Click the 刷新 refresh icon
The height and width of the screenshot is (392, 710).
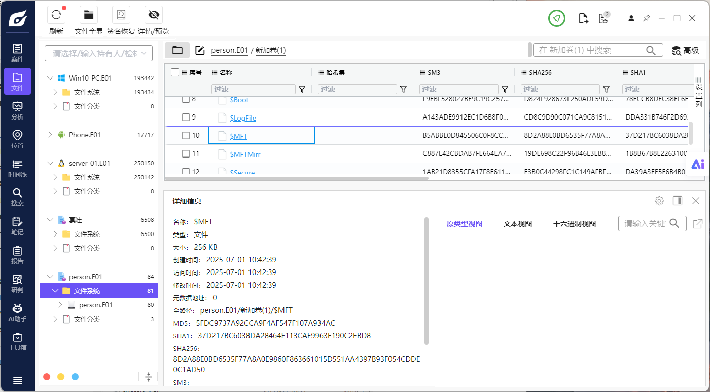(56, 15)
